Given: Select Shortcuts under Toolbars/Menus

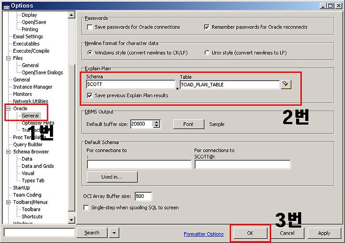Looking at the screenshot, I should tap(32, 217).
